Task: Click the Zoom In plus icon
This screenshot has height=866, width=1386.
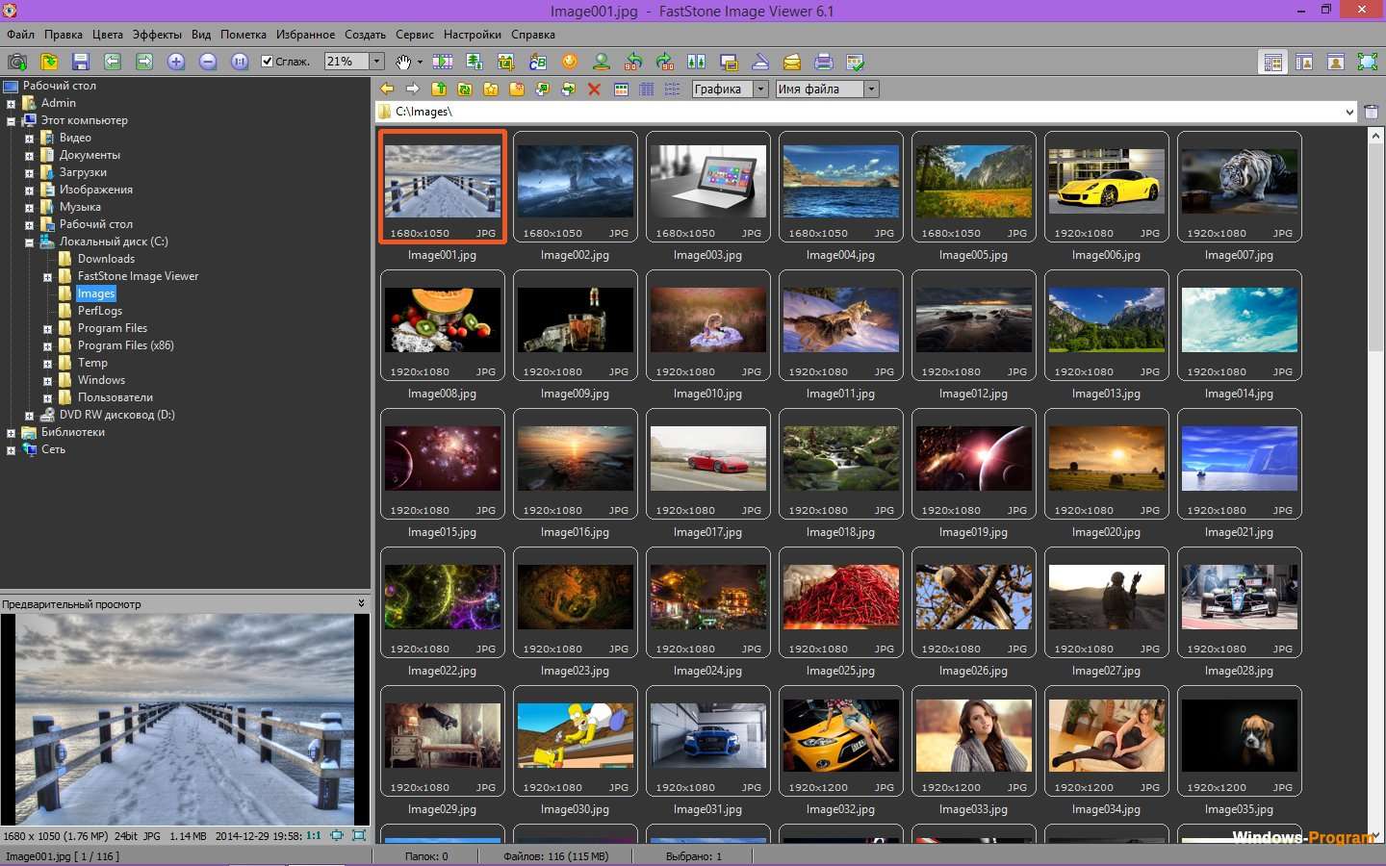Action: pyautogui.click(x=176, y=62)
